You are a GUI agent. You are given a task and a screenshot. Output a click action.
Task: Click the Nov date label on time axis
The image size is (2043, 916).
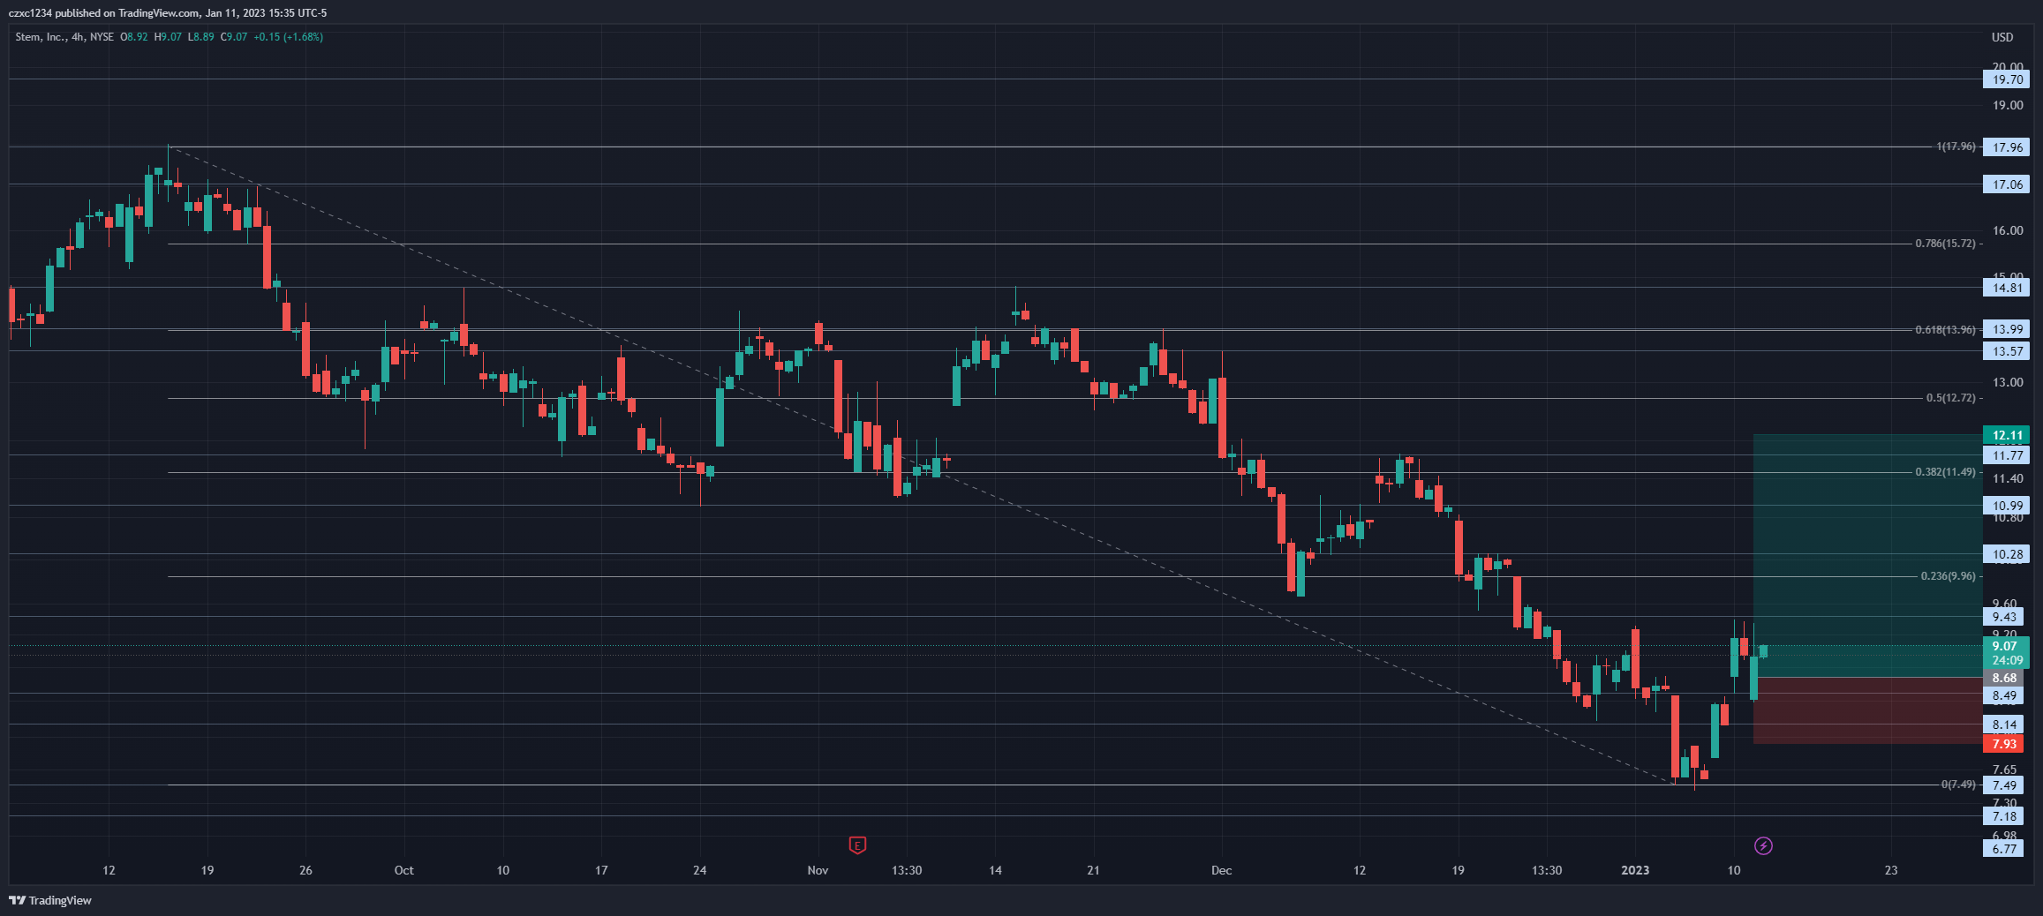(818, 870)
